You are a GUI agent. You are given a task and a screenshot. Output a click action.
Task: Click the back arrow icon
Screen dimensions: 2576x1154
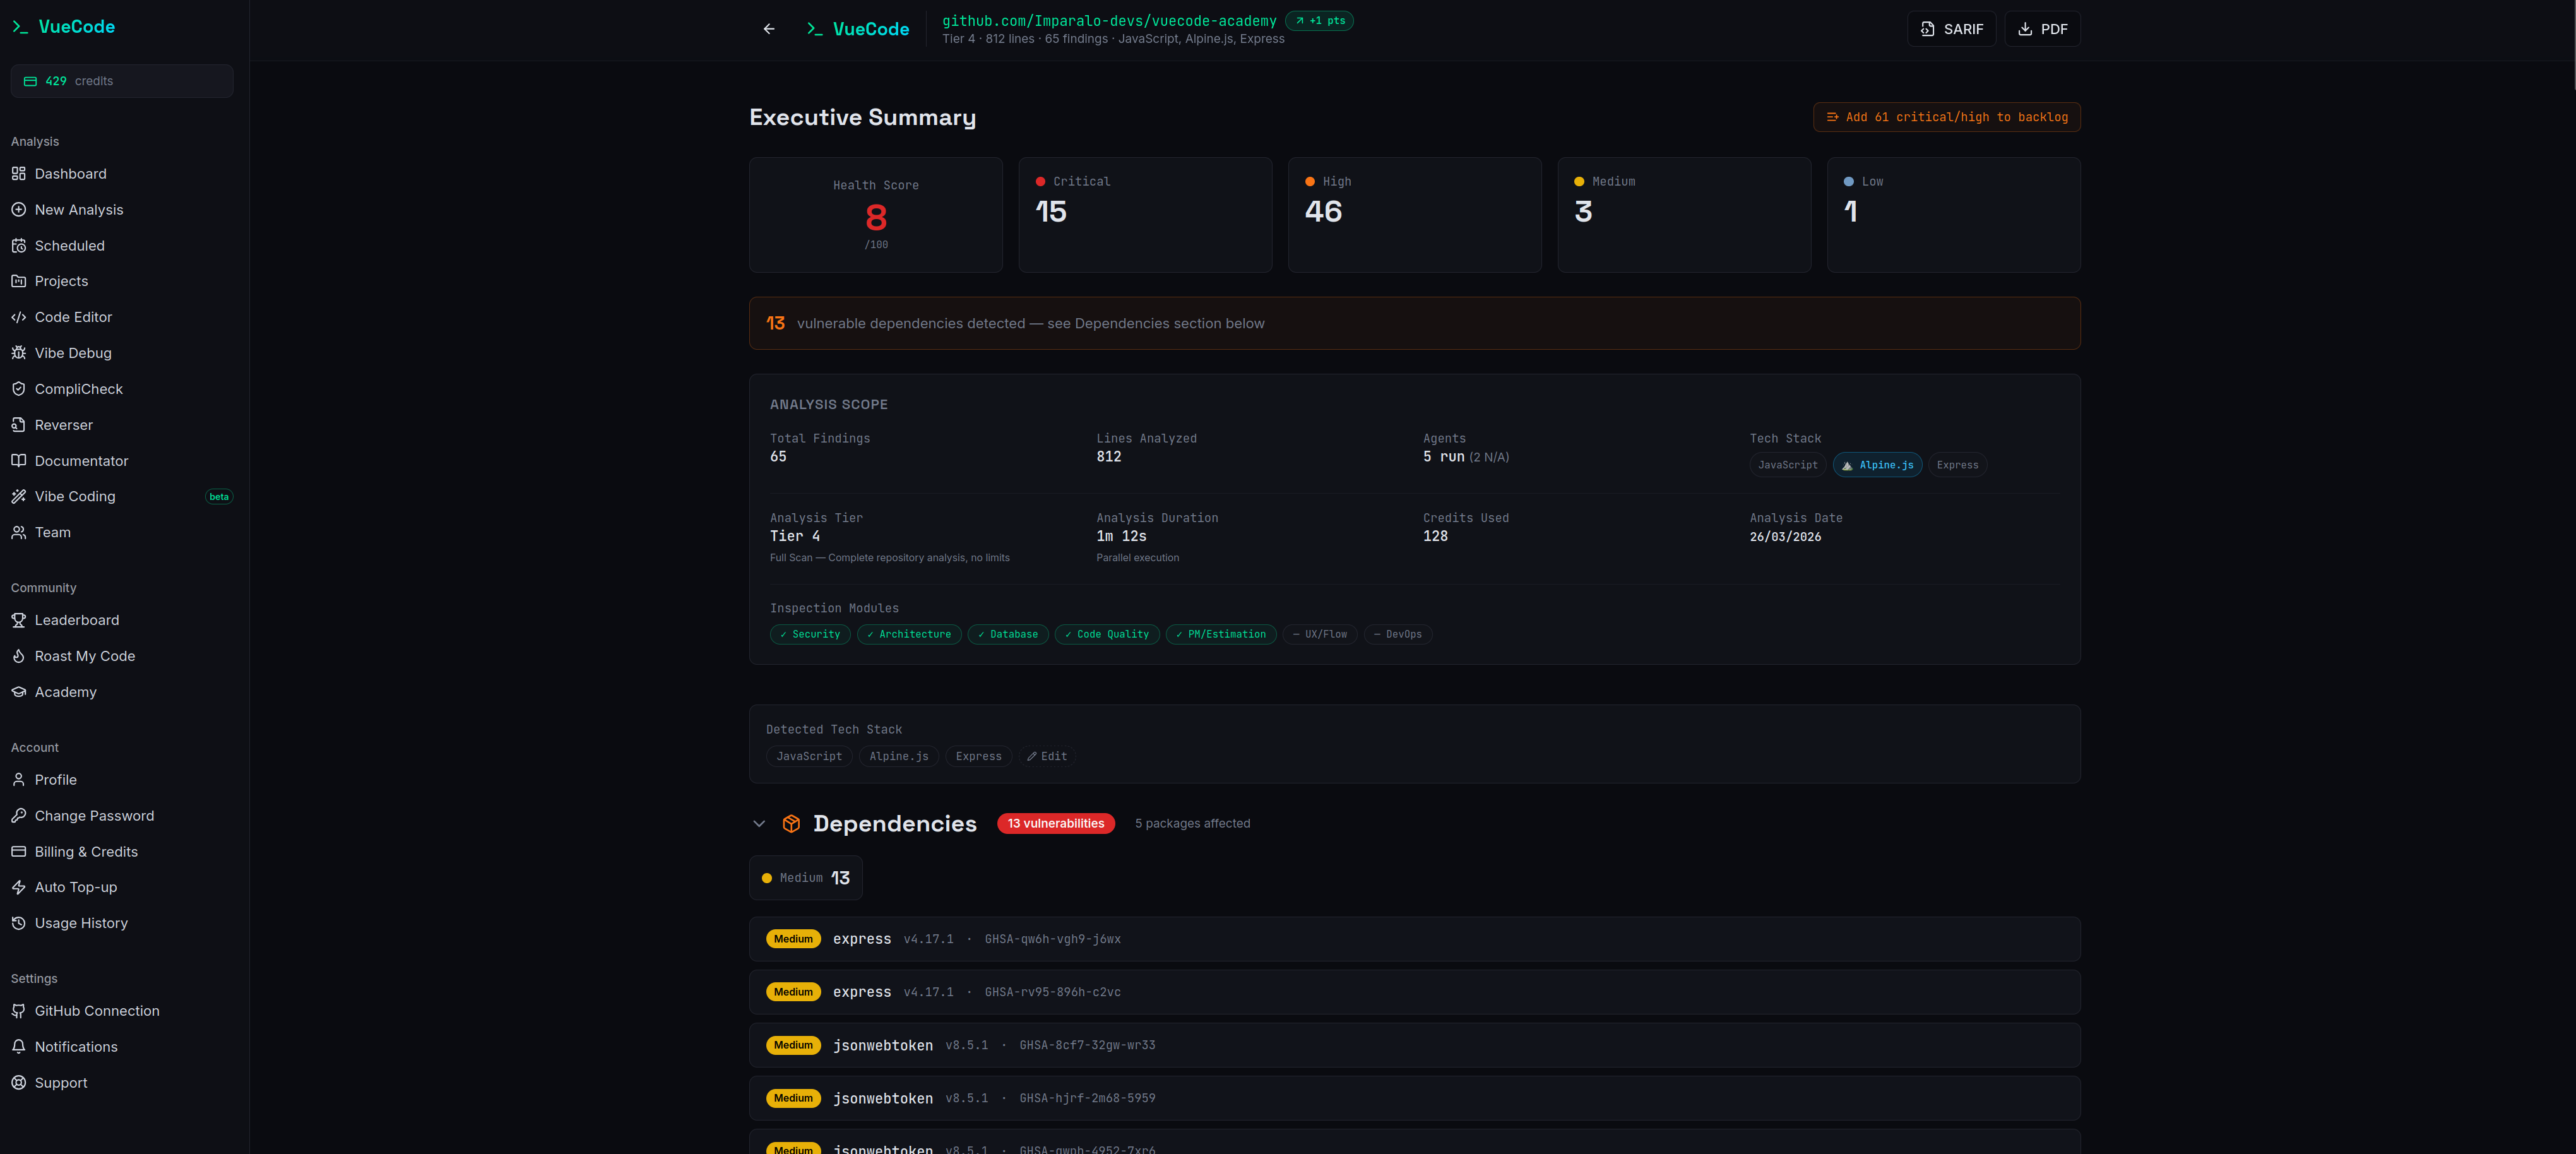click(768, 29)
